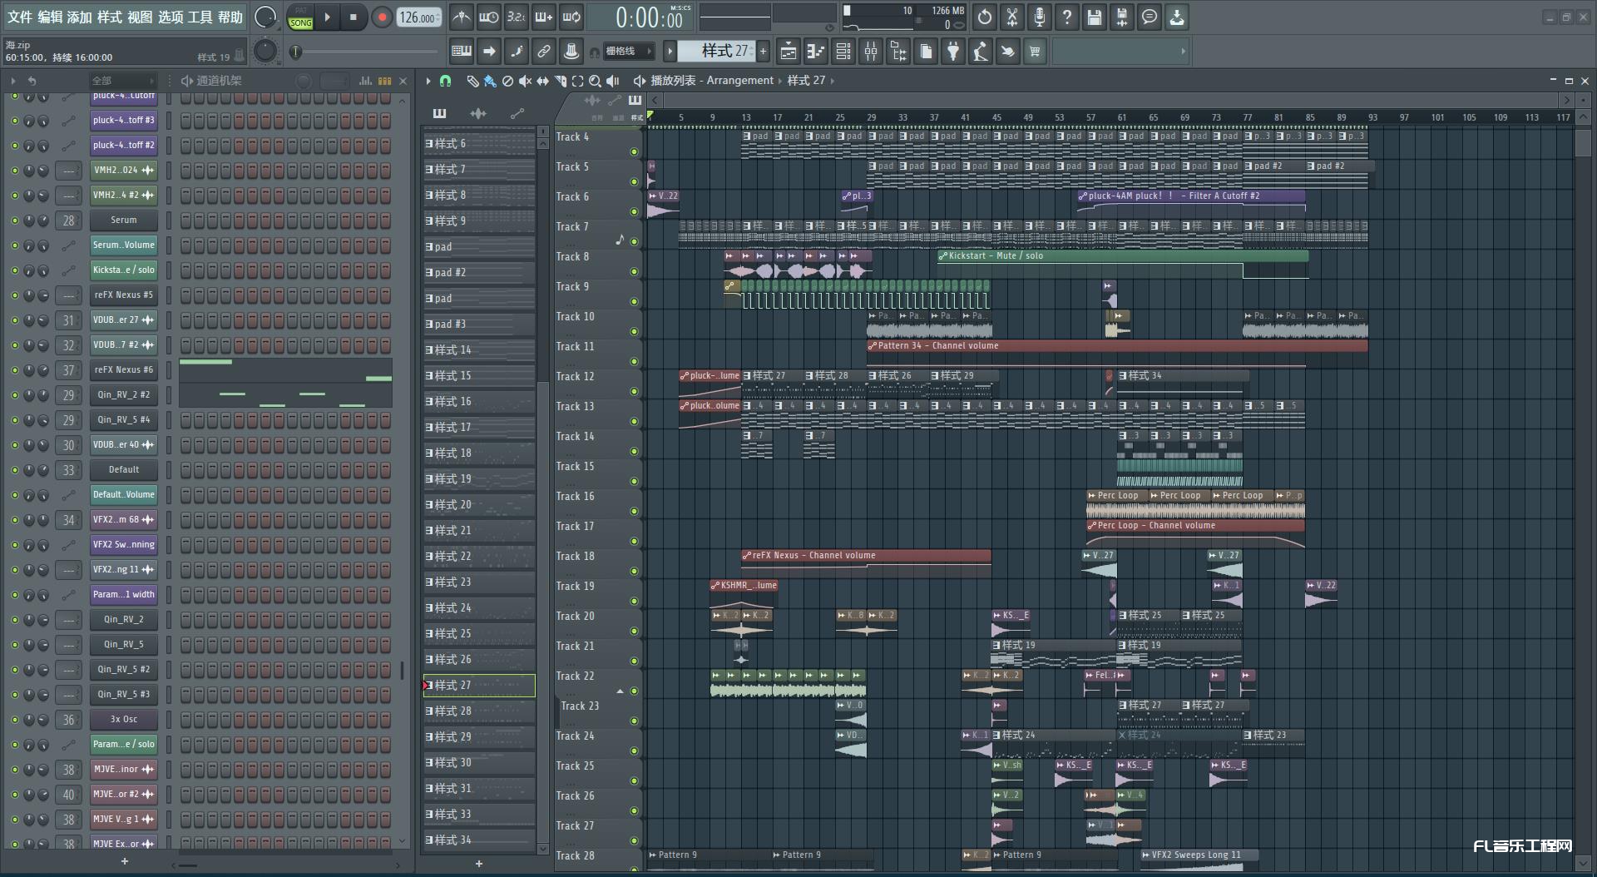
Task: Toggle typing keyboard to piano icon
Action: coord(462,52)
